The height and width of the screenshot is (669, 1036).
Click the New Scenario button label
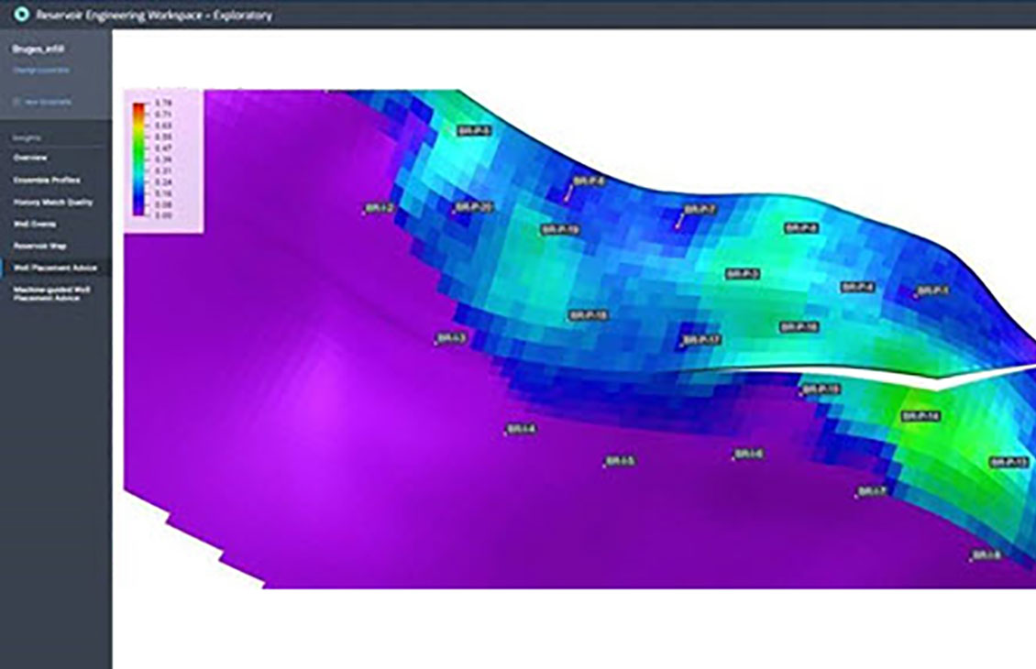[49, 102]
